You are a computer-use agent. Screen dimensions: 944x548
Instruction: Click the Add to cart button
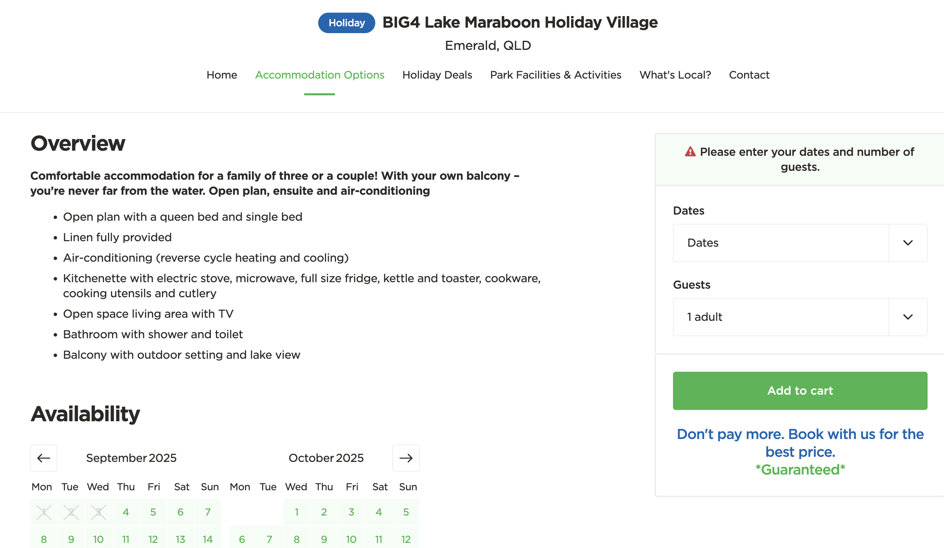pos(800,391)
